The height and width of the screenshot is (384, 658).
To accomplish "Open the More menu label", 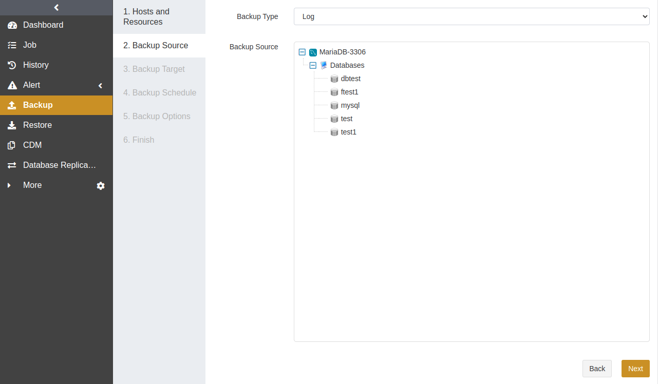I will pyautogui.click(x=32, y=185).
